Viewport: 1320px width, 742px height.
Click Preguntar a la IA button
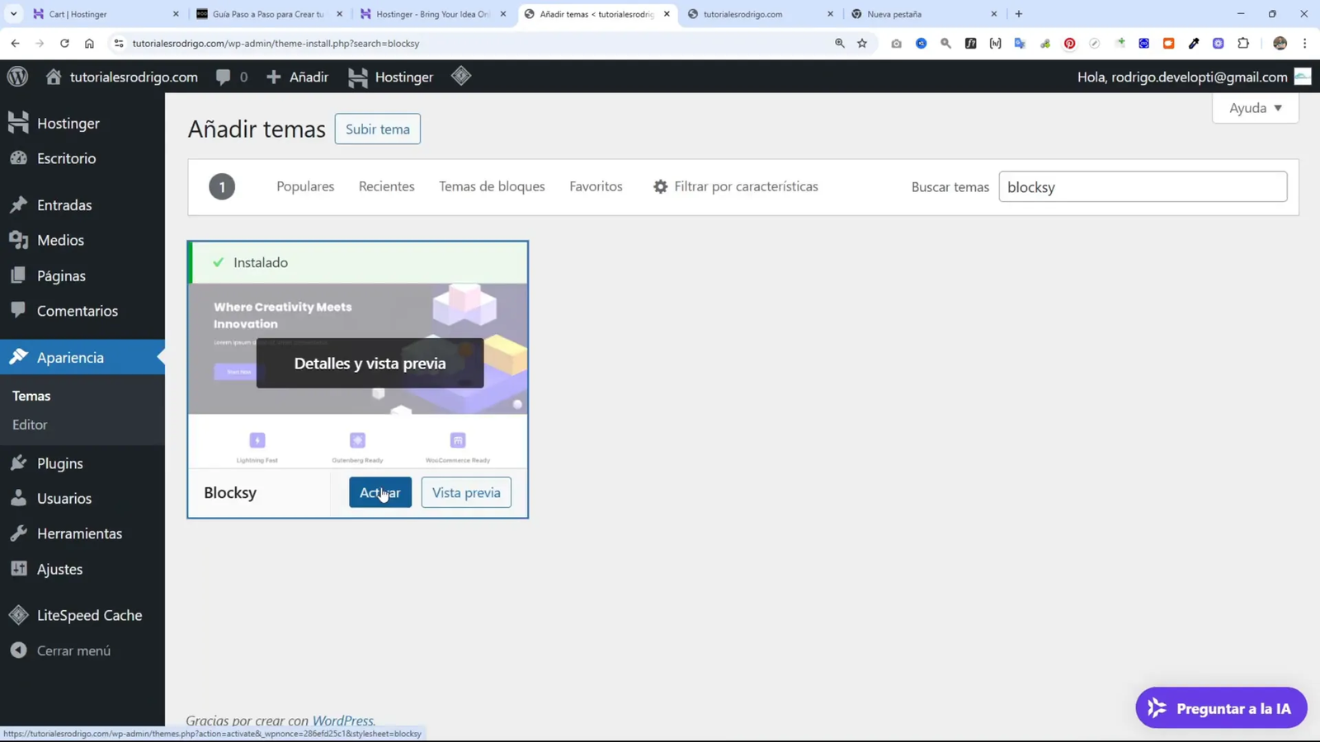(1221, 708)
